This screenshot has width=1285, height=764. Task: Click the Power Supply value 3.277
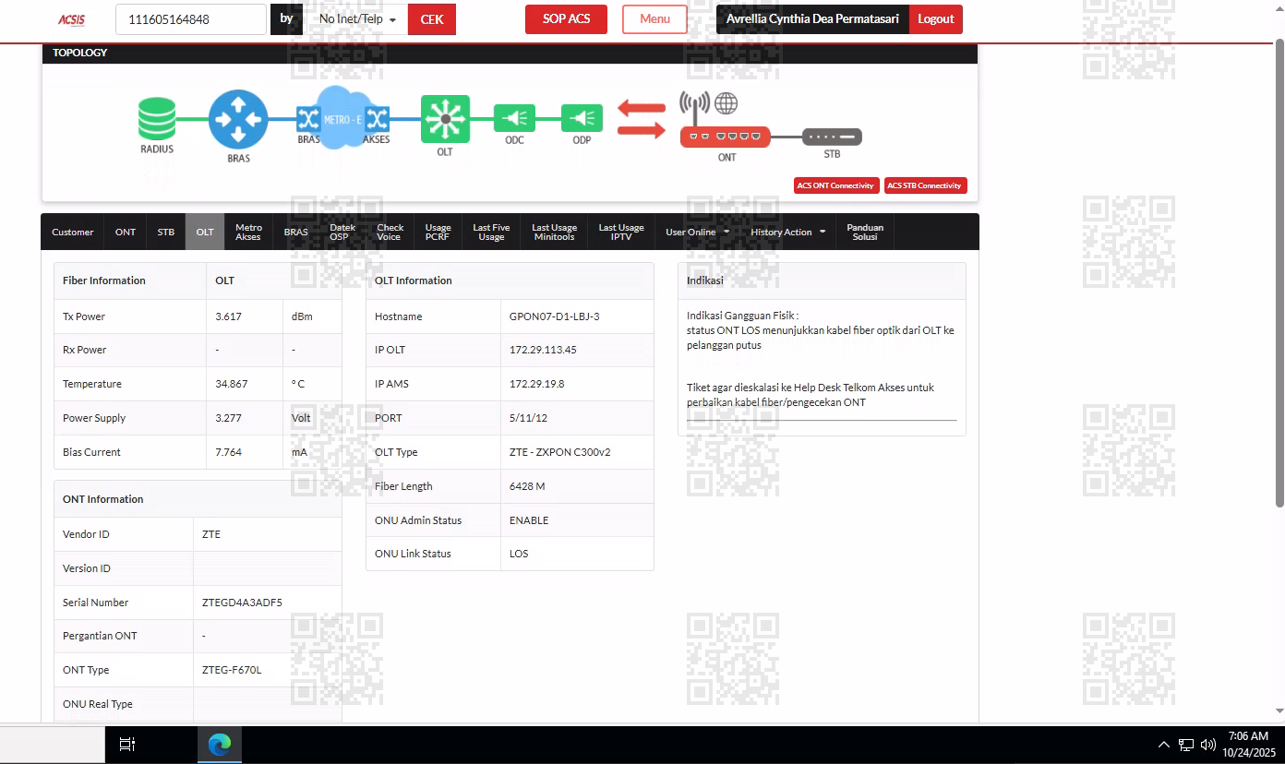pyautogui.click(x=228, y=418)
